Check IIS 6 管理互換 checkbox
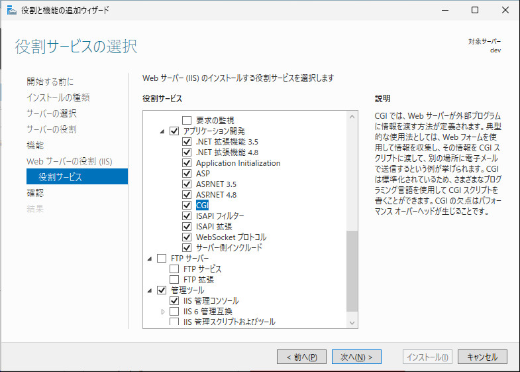The image size is (520, 372). [x=174, y=311]
